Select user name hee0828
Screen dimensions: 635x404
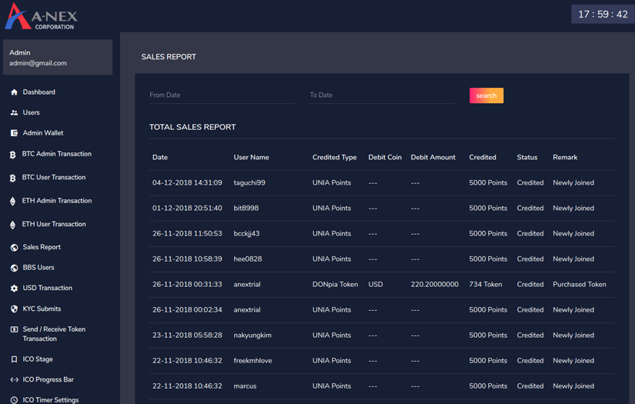pos(247,259)
